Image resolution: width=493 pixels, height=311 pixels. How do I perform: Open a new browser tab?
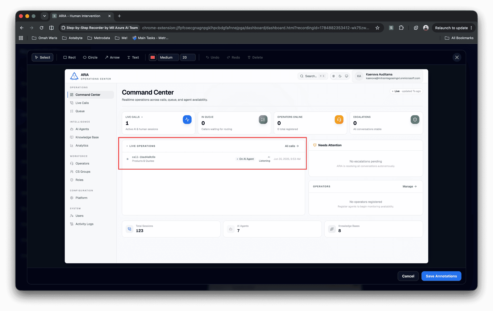click(119, 16)
